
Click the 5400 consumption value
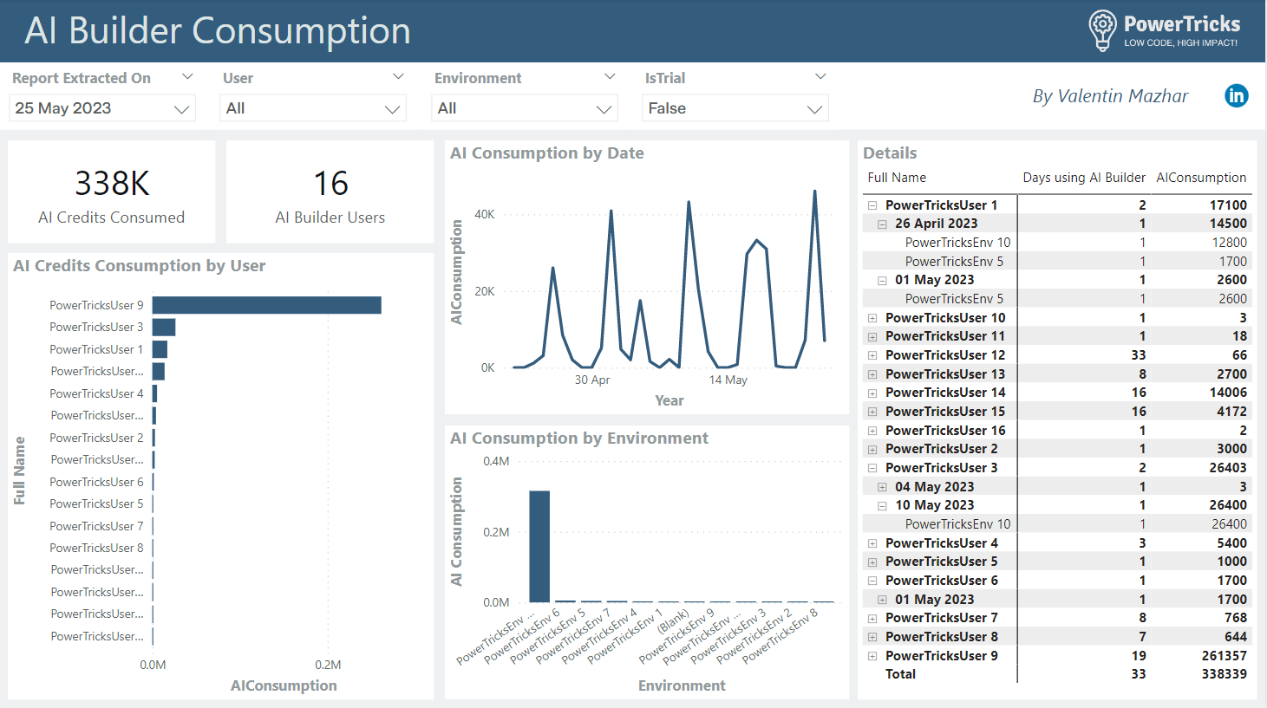point(1231,543)
